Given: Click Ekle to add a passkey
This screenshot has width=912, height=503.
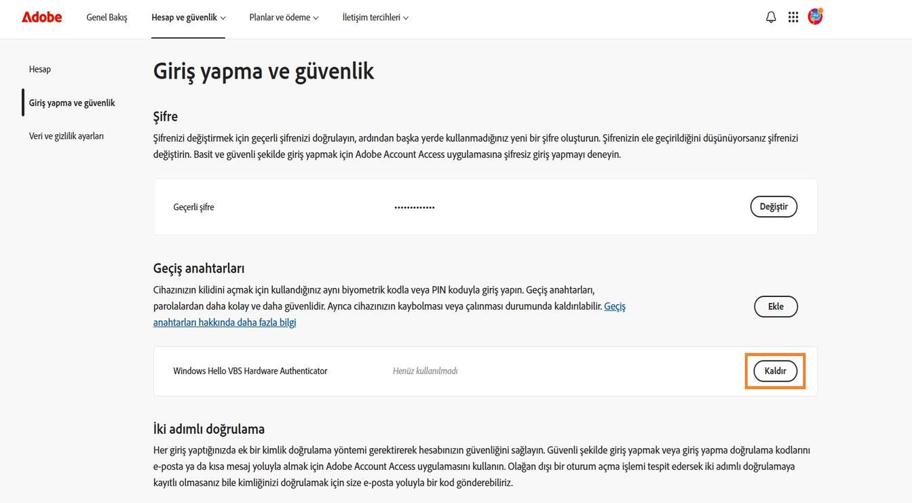Looking at the screenshot, I should coord(776,306).
